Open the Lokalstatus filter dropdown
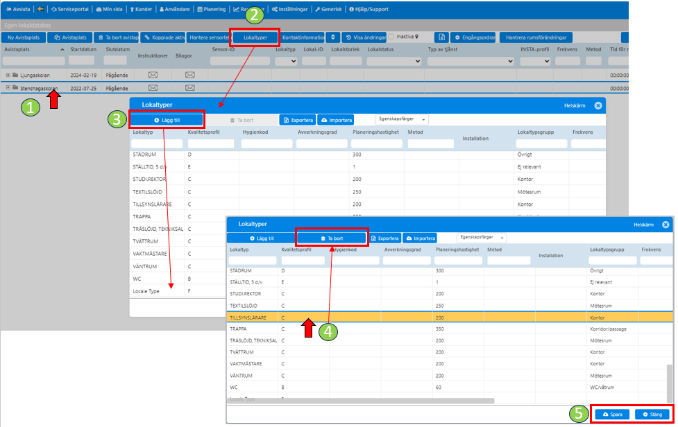678x427 pixels. pos(393,61)
